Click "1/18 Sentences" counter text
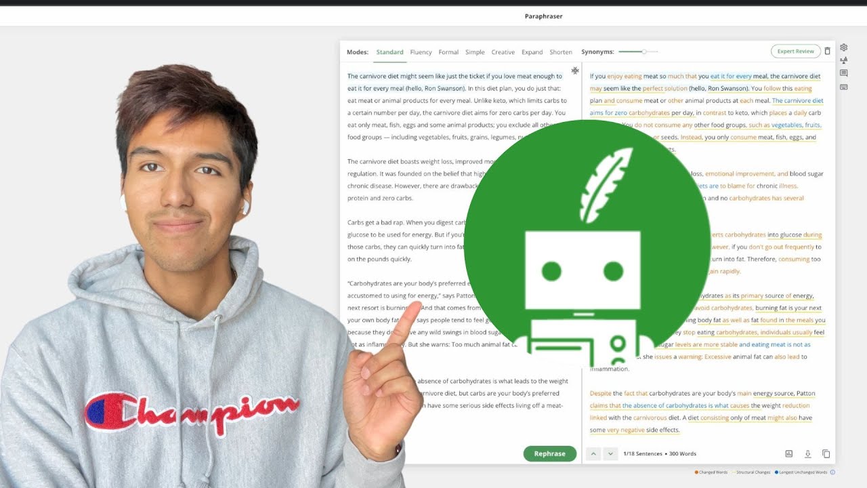The height and width of the screenshot is (488, 867). (x=643, y=454)
